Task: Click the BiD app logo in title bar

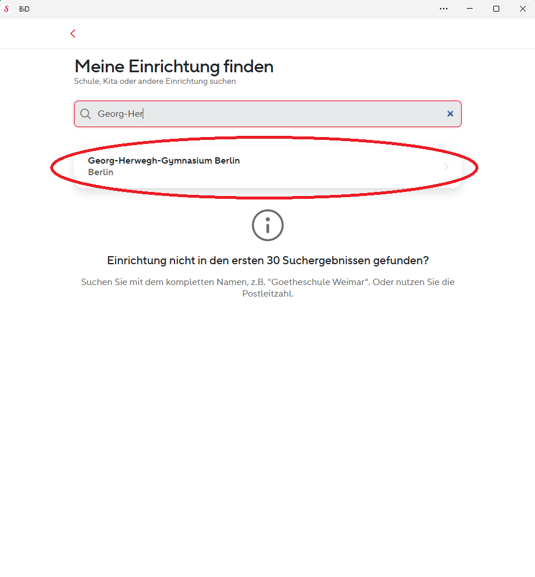Action: click(x=6, y=9)
